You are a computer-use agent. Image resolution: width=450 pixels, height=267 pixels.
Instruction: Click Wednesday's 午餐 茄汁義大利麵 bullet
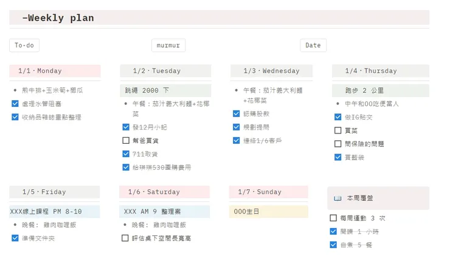click(x=273, y=95)
